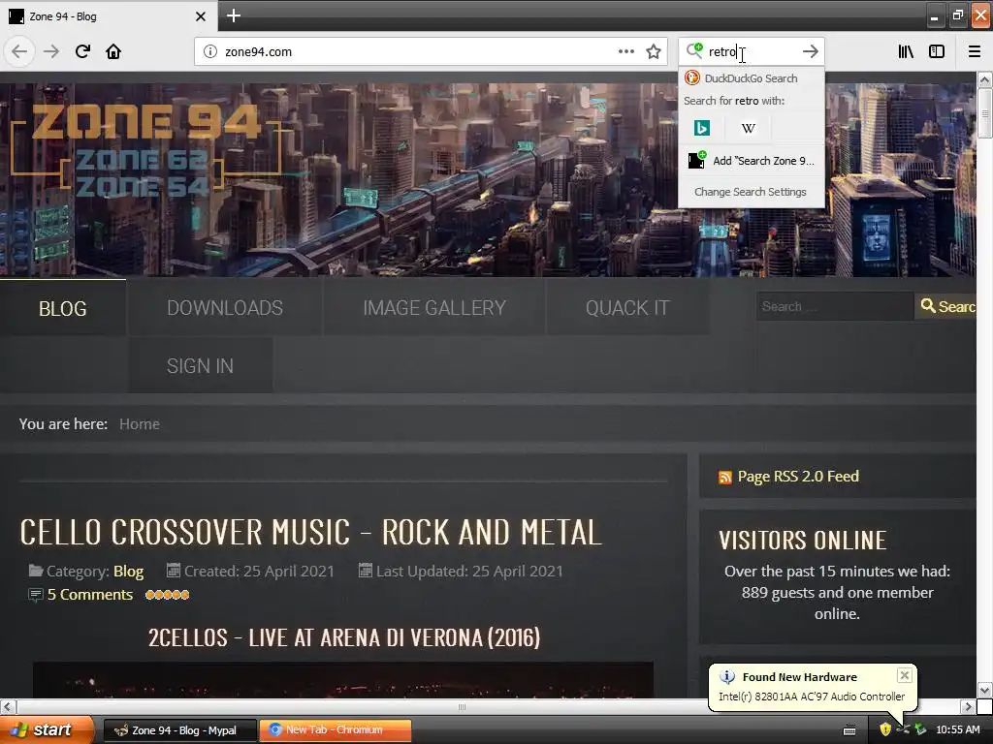Image resolution: width=993 pixels, height=744 pixels.
Task: Click the security shield tray icon
Action: tap(885, 729)
